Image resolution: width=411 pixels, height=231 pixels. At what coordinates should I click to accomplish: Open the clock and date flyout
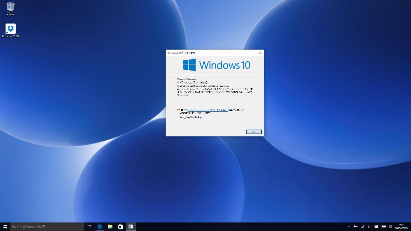401,227
